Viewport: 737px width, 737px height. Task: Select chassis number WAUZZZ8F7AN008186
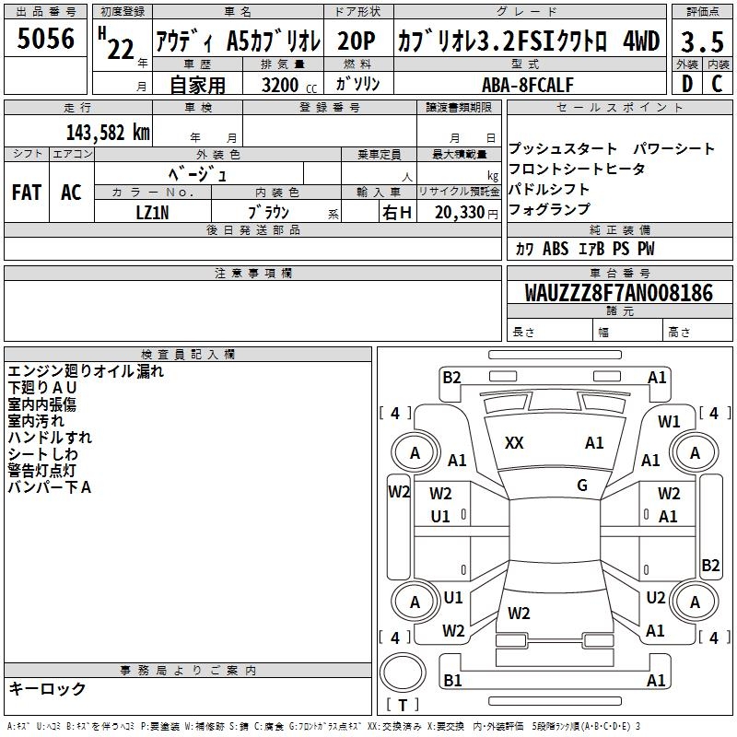(618, 293)
